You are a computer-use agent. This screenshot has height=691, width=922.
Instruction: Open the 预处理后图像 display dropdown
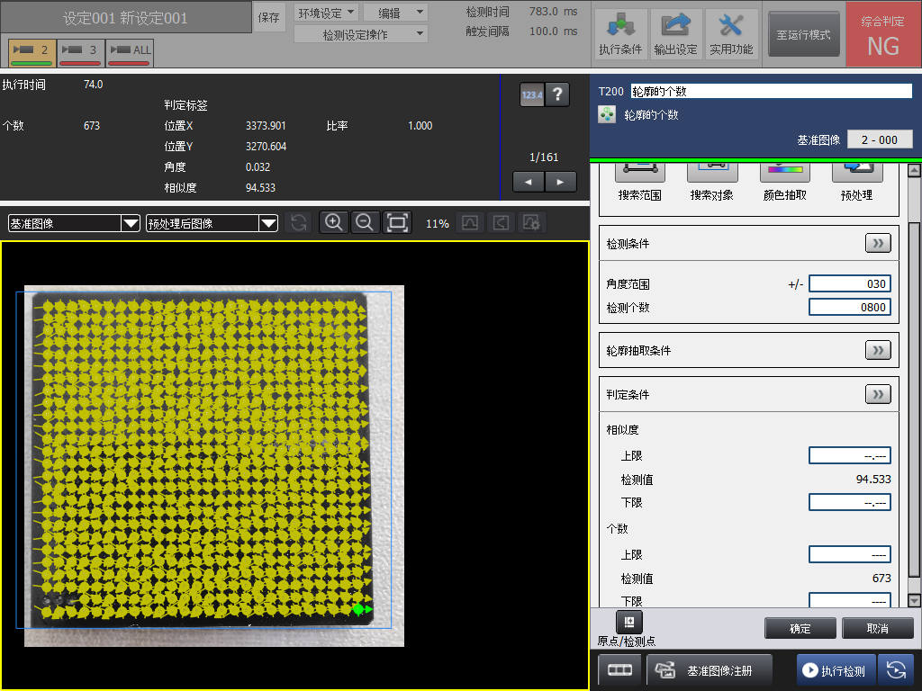(x=212, y=223)
